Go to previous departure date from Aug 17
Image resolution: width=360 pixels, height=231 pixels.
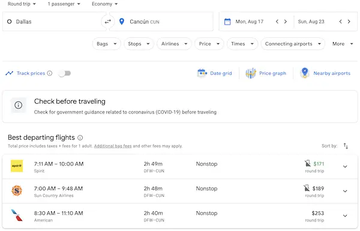(277, 22)
